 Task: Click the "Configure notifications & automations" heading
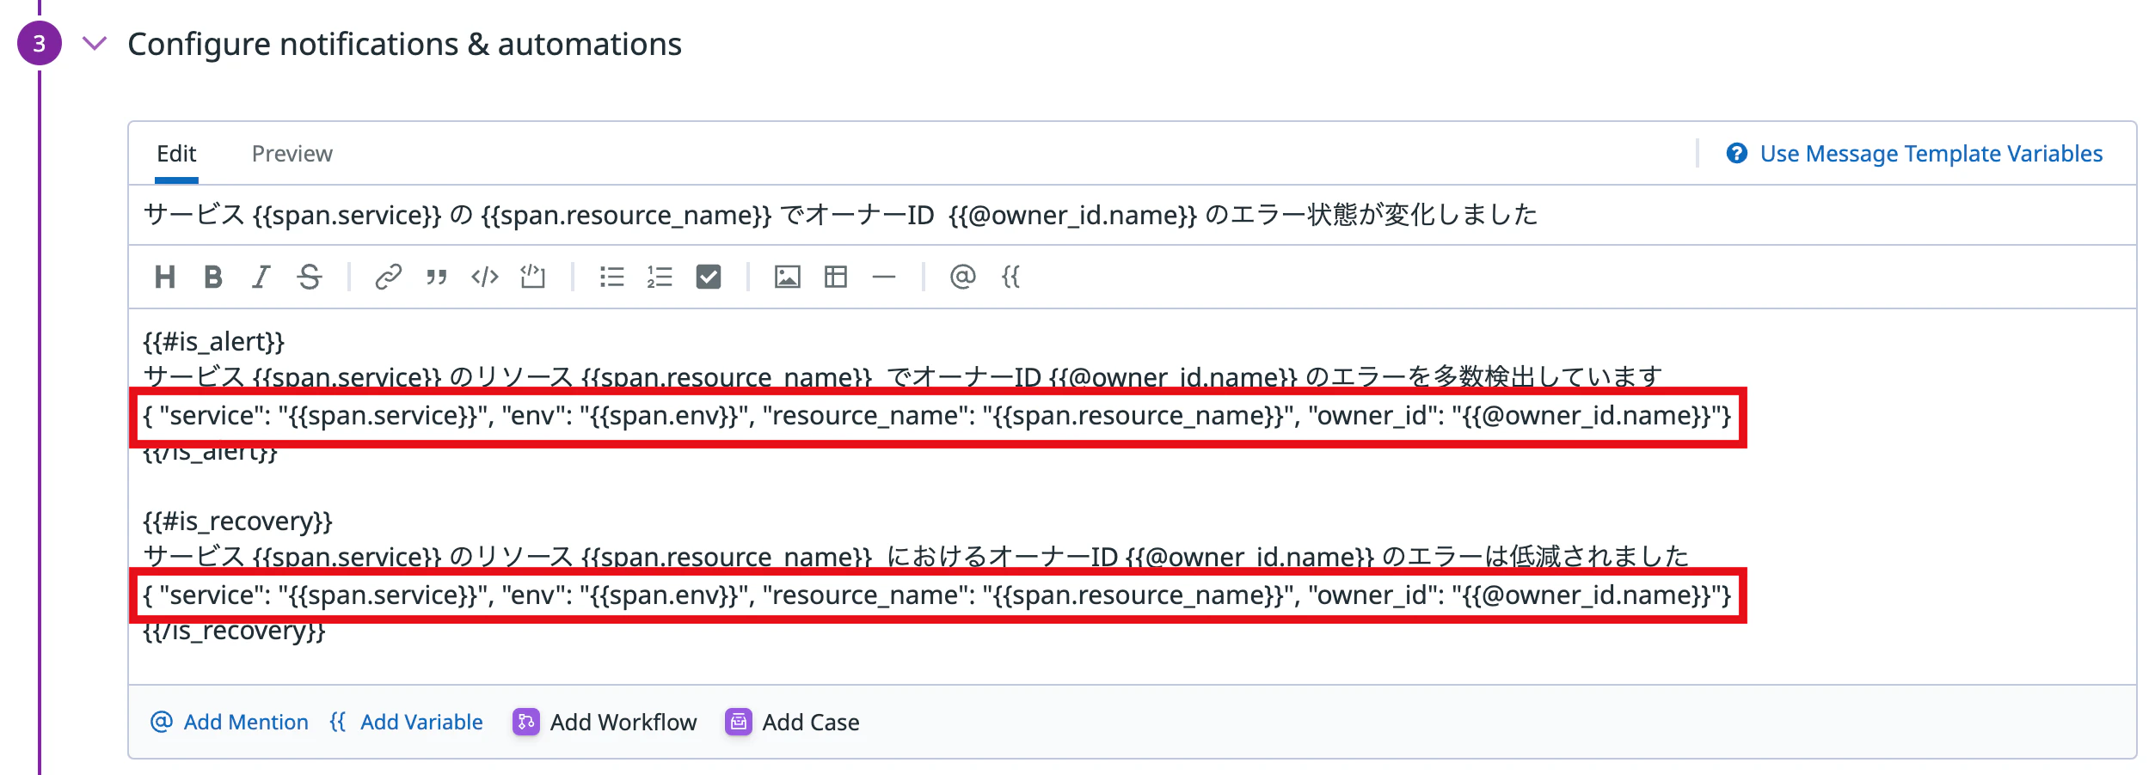tap(405, 44)
